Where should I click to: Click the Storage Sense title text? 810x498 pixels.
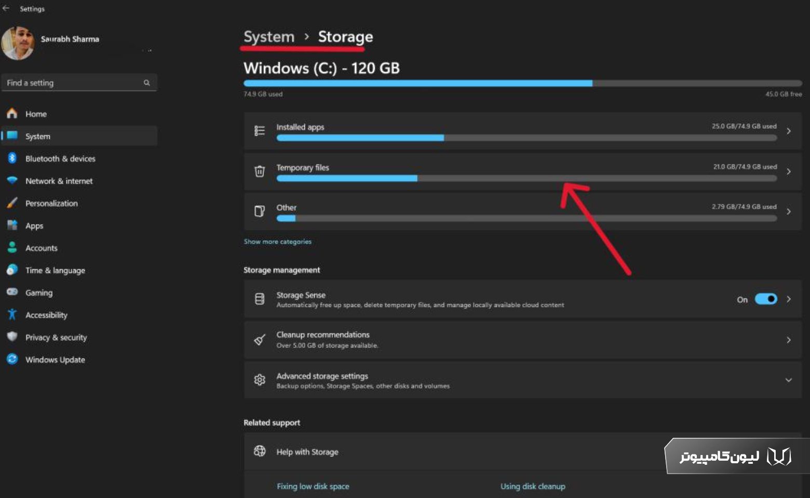(x=301, y=295)
